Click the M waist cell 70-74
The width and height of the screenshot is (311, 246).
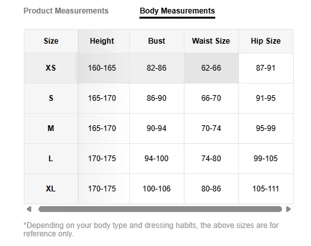[x=211, y=128]
